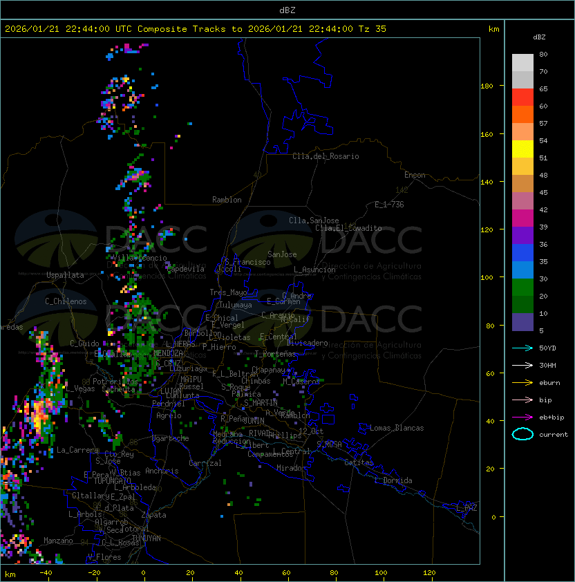Click the 'current' legend label
This screenshot has height=582, width=575.
pos(554,435)
